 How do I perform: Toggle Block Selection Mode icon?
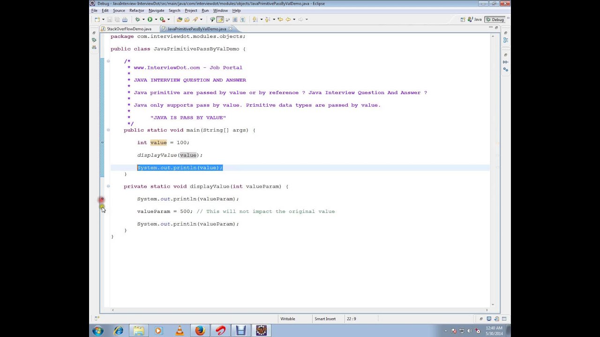(235, 19)
